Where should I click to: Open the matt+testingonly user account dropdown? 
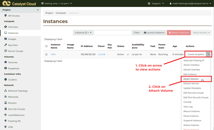[x=190, y=3]
